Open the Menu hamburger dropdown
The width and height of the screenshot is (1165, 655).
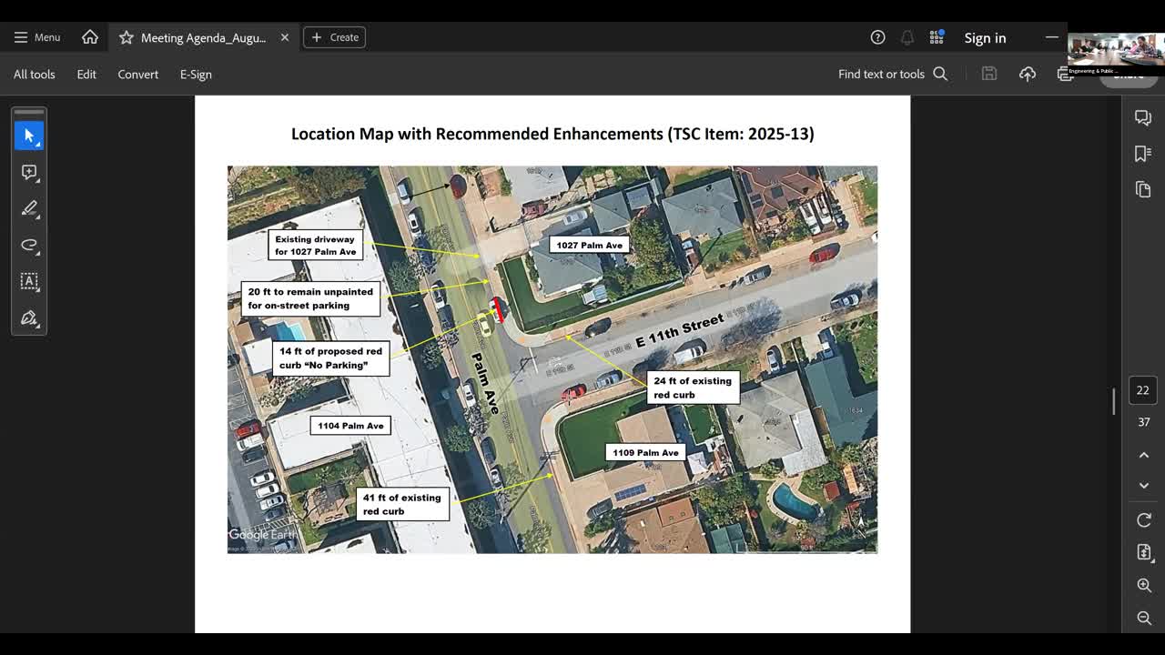coord(37,37)
